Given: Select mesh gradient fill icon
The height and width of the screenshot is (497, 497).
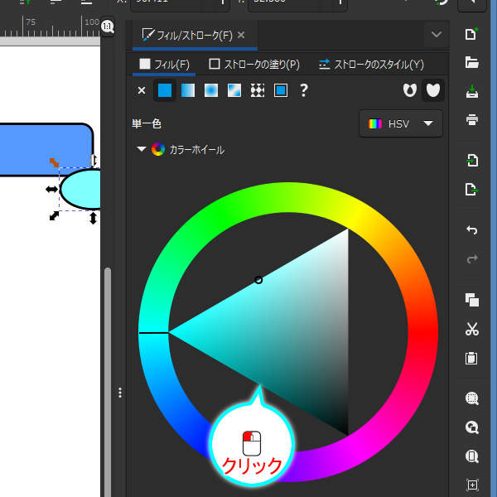Looking at the screenshot, I should coord(234,90).
